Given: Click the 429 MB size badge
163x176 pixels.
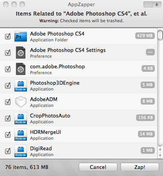Looking at the screenshot, I should pyautogui.click(x=145, y=36).
